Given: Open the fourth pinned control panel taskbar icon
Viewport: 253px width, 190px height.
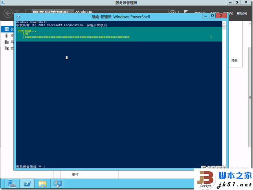Looking at the screenshot, I should click(x=58, y=184).
